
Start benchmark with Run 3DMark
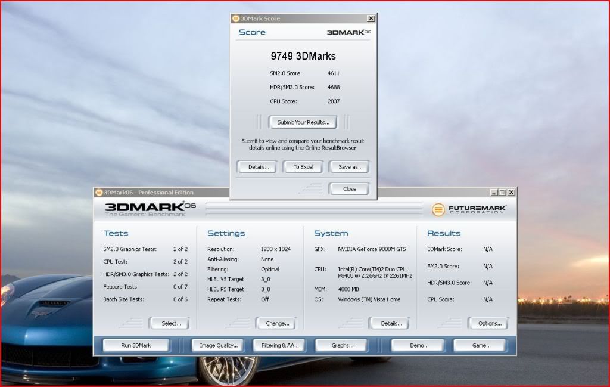pyautogui.click(x=136, y=345)
